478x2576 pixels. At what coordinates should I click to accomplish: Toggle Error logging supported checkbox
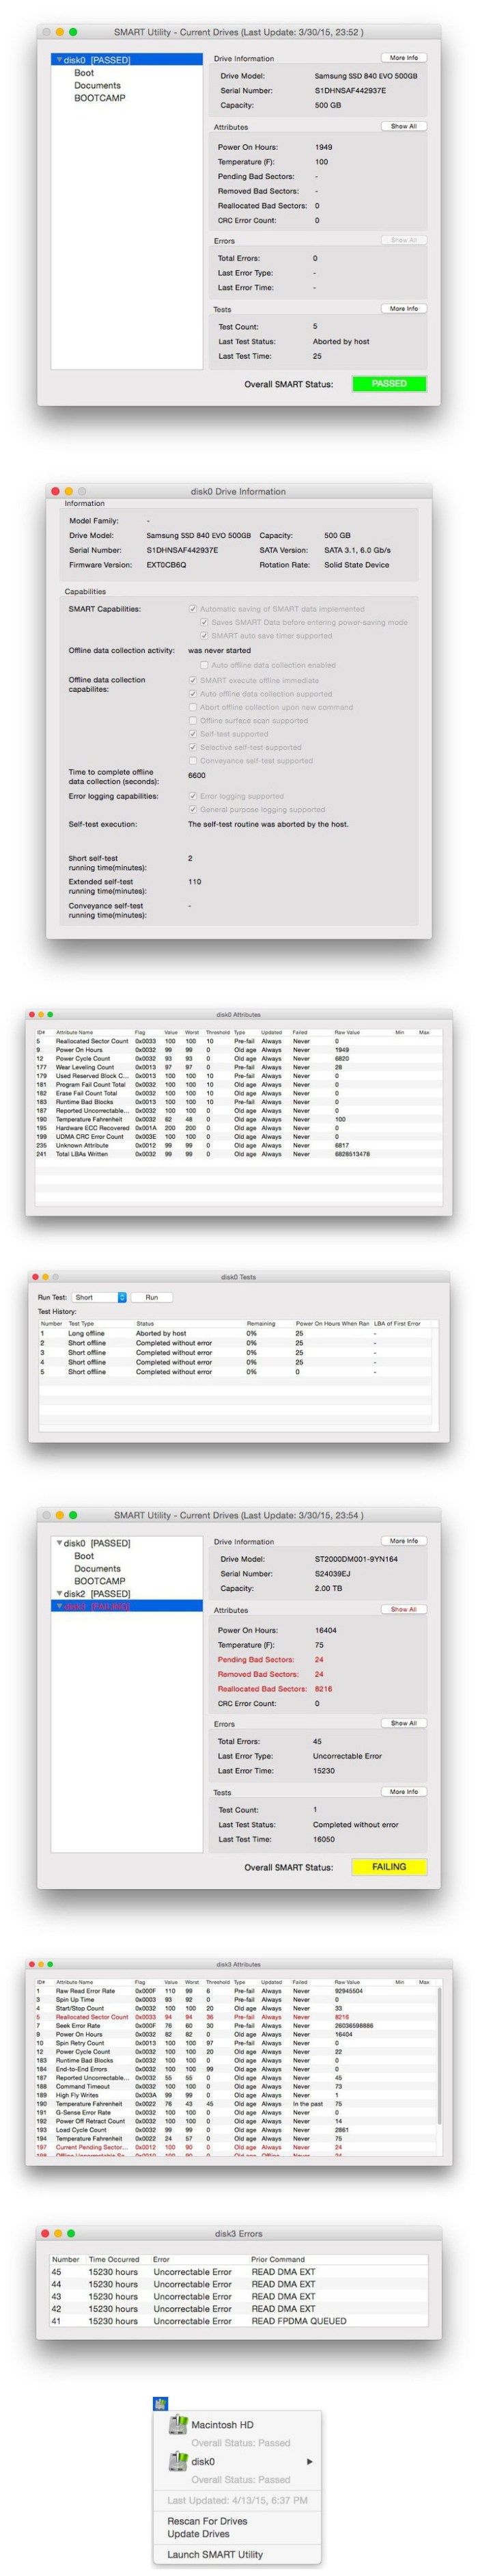(x=194, y=797)
